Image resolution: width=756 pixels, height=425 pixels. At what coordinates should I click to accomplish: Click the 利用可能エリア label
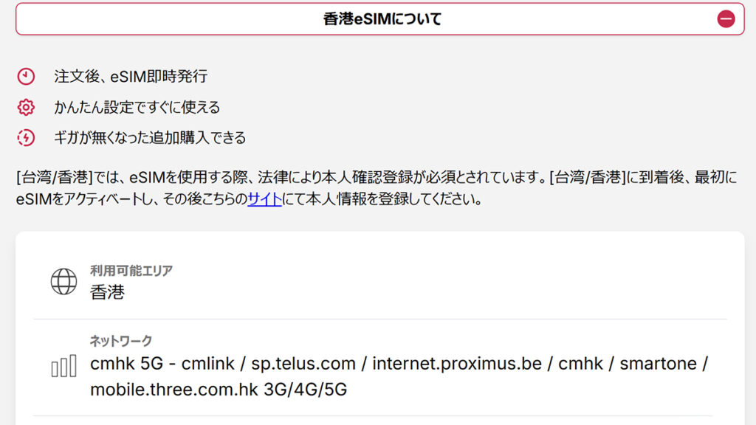coord(131,271)
